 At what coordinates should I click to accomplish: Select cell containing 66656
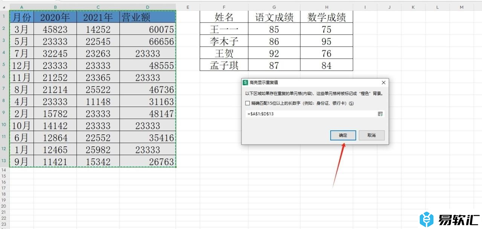click(x=148, y=41)
